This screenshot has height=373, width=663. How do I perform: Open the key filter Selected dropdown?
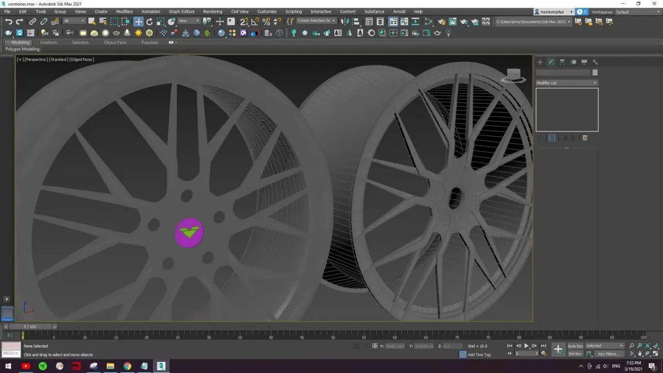(604, 346)
